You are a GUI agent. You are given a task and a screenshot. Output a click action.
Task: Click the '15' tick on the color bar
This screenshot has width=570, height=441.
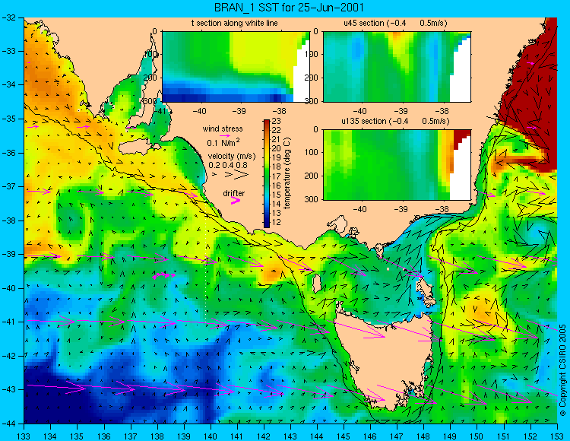click(277, 195)
